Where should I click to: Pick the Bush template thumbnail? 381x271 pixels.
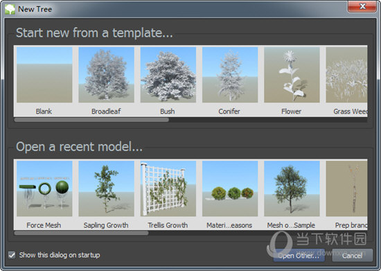[168, 75]
